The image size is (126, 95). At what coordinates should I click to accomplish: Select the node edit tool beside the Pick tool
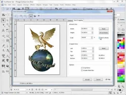point(8,20)
